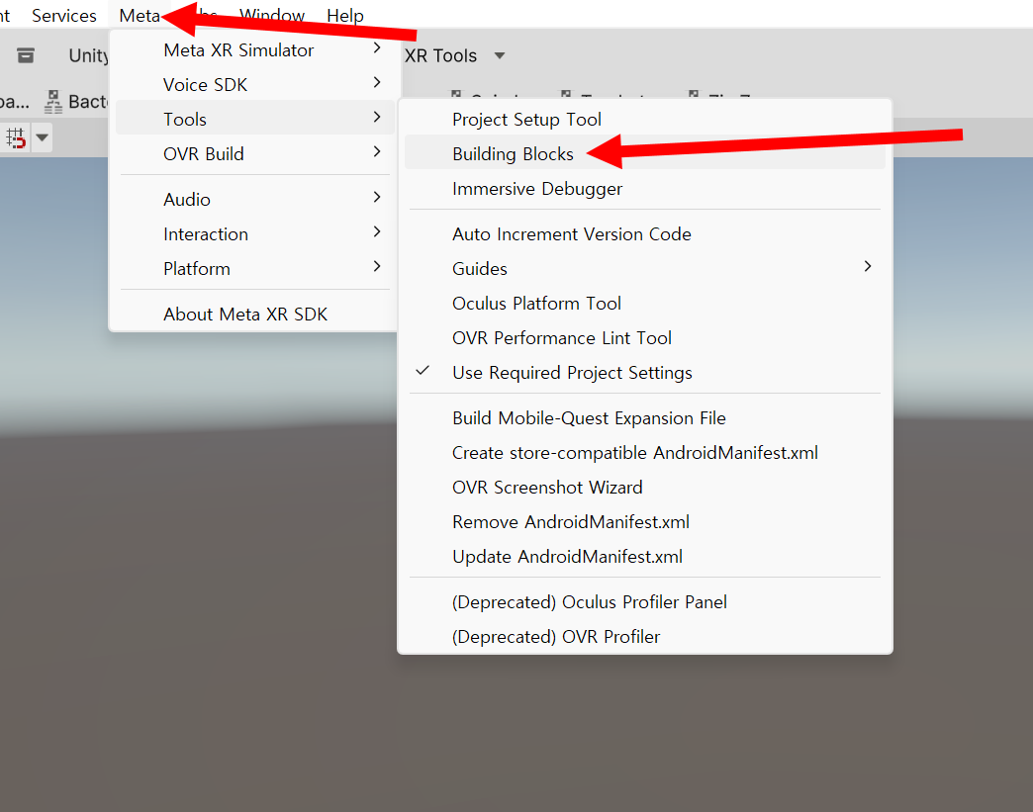
Task: Open the Audio submenu
Action: [x=255, y=200]
